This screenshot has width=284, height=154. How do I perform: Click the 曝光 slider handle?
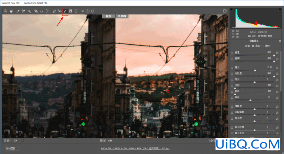pos(255,70)
